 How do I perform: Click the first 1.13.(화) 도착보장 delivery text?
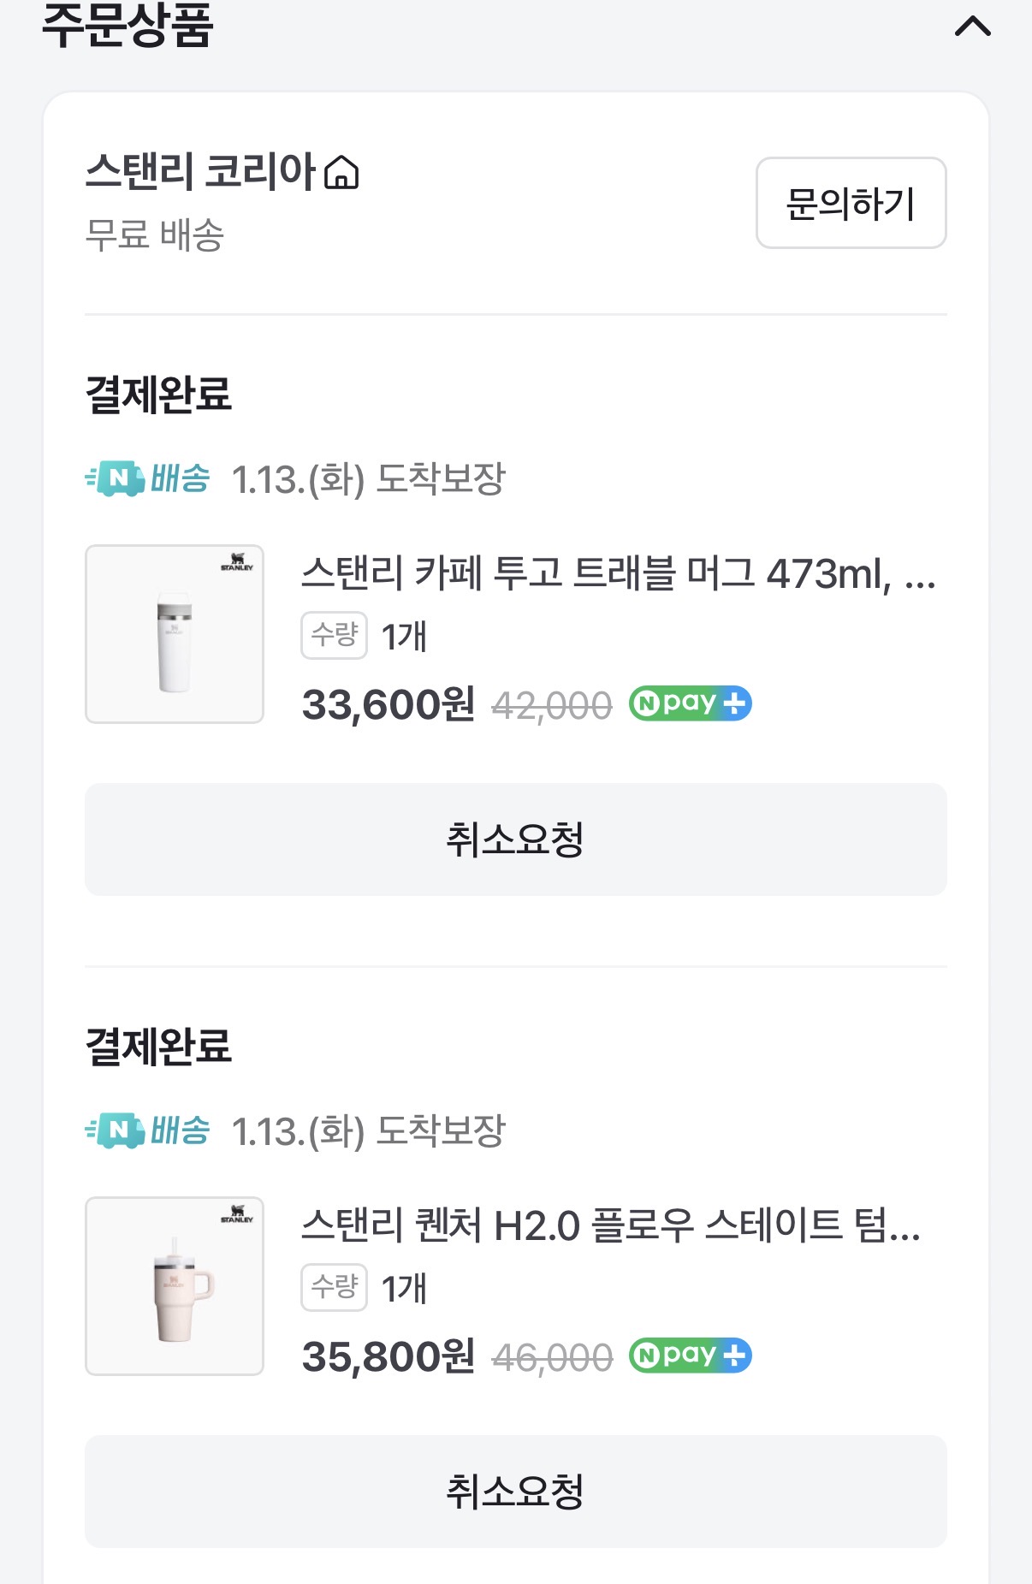tap(368, 479)
